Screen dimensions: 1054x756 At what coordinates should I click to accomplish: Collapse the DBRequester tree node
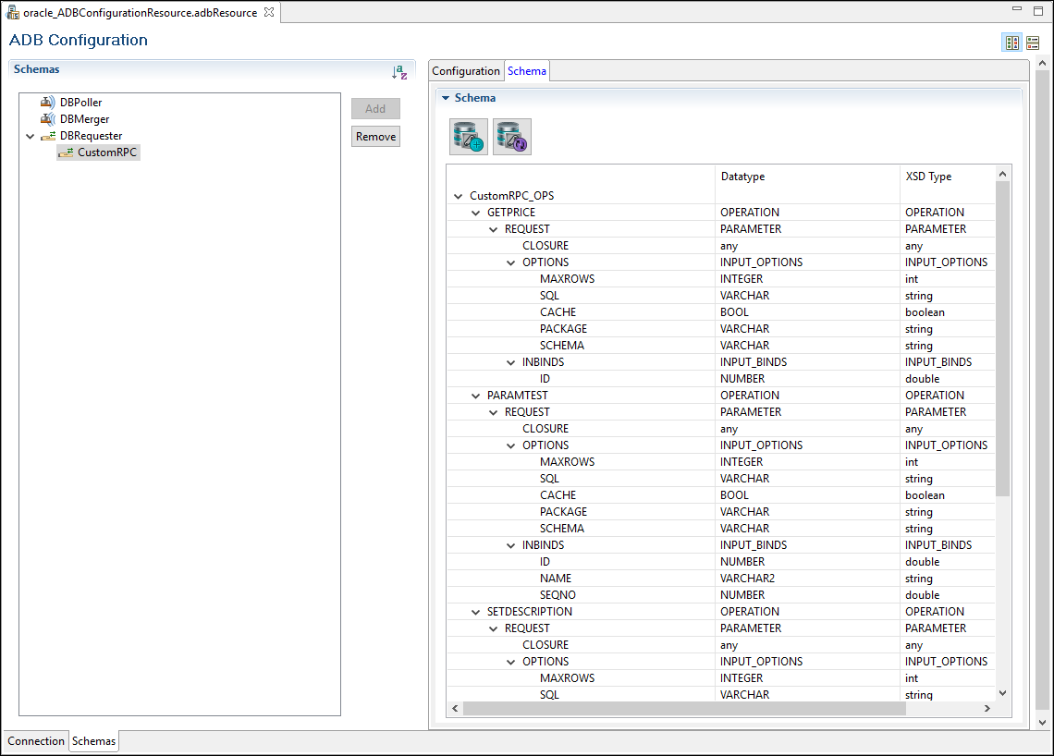[x=31, y=137]
